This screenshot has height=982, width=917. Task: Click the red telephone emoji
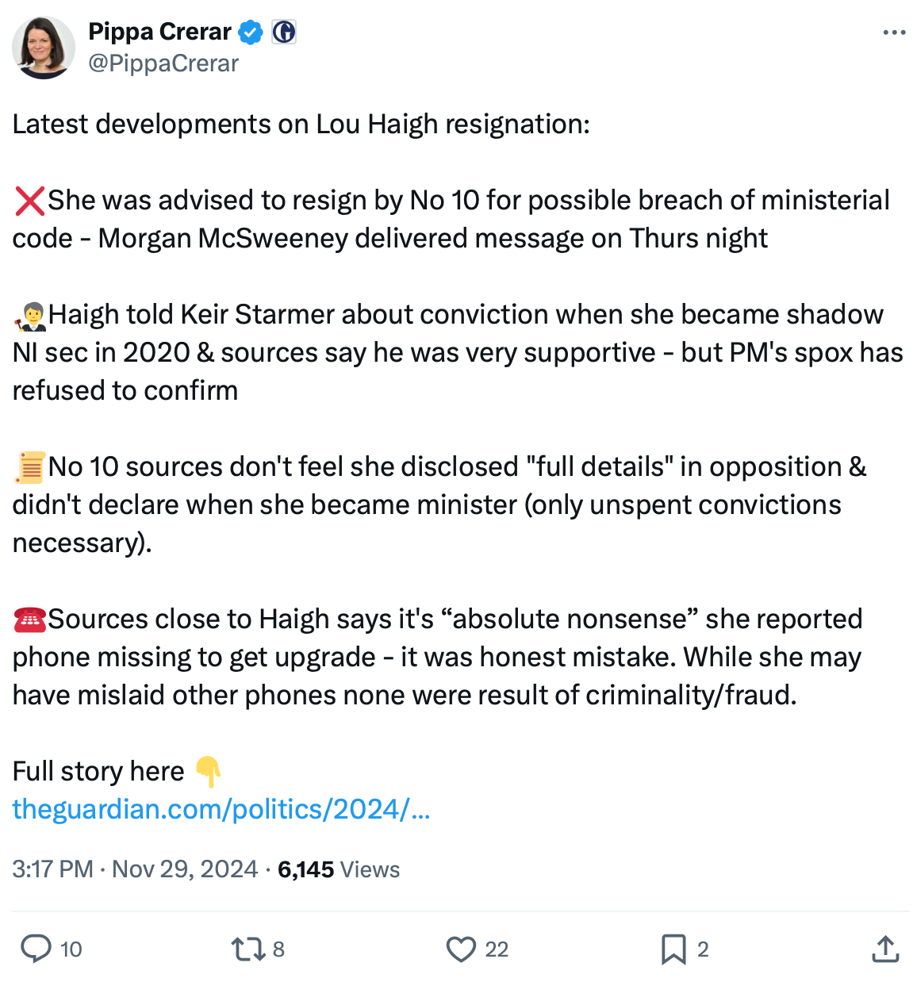[30, 620]
